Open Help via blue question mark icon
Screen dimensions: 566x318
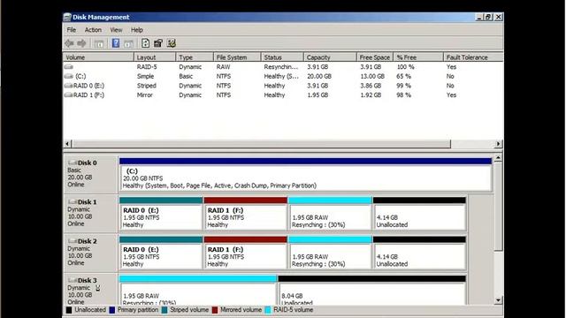pyautogui.click(x=116, y=43)
